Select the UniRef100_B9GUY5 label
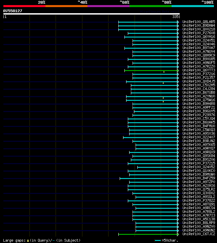This screenshot has width=217, height=243. 199,111
